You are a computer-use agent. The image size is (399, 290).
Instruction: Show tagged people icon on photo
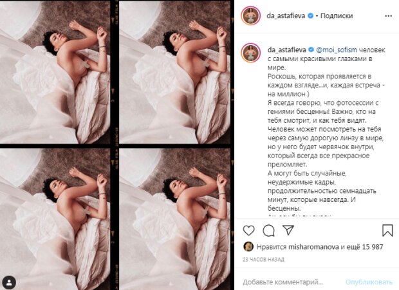coord(9,283)
